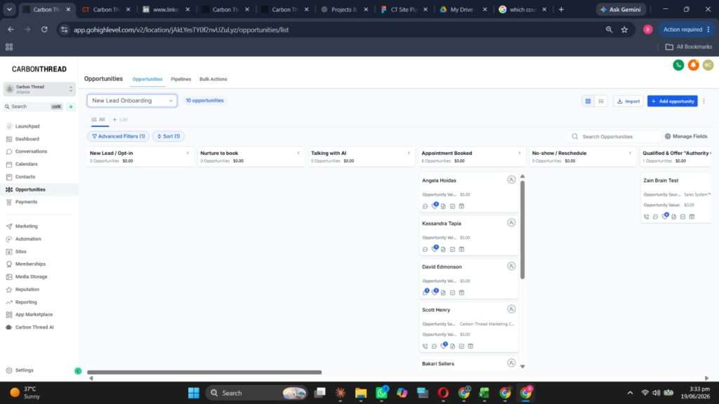Add a new List view tab

tap(120, 119)
